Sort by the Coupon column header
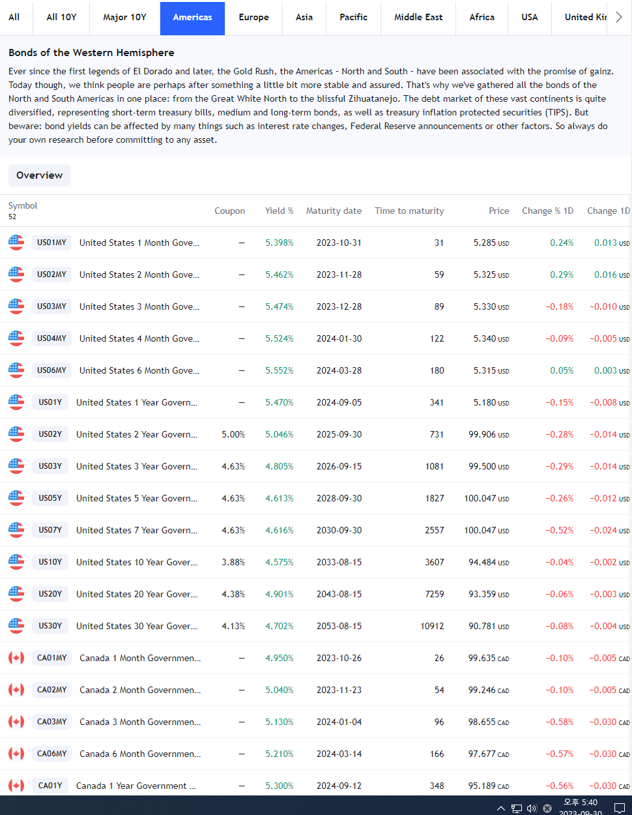632x815 pixels. 229,211
